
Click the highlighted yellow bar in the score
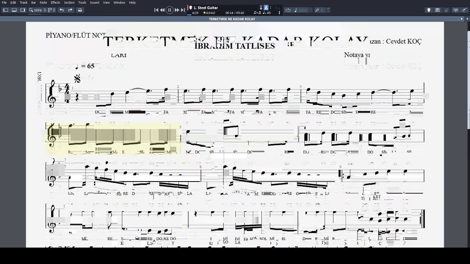[113, 138]
